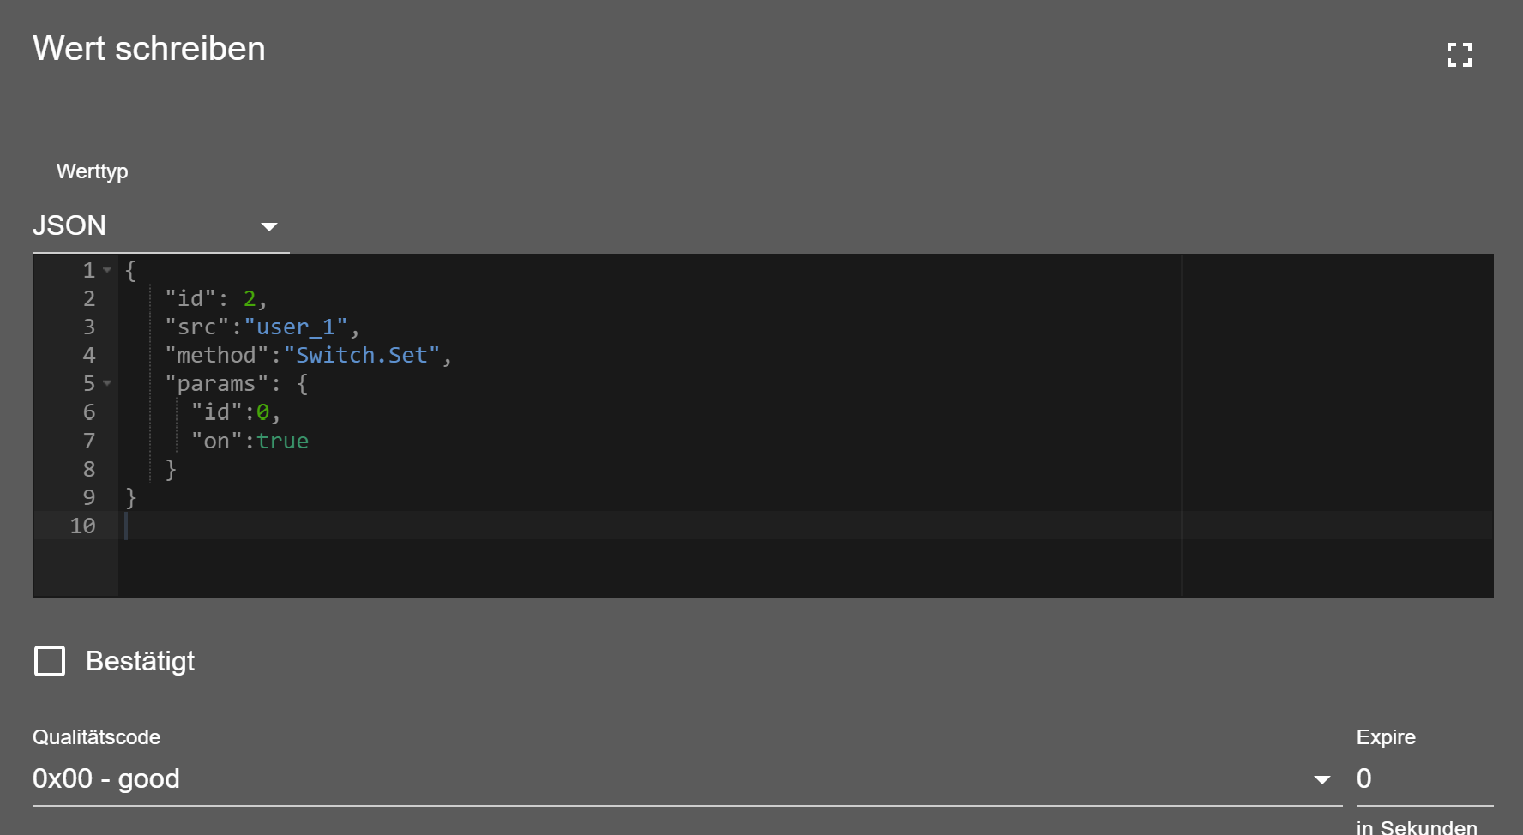The height and width of the screenshot is (835, 1523).
Task: Click the inner id value 0 on line 6
Action: tap(262, 412)
